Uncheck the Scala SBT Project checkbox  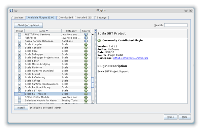click(20, 94)
